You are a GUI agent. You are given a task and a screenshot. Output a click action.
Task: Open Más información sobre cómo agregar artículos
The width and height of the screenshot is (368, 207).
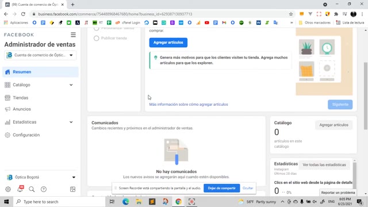[189, 105]
